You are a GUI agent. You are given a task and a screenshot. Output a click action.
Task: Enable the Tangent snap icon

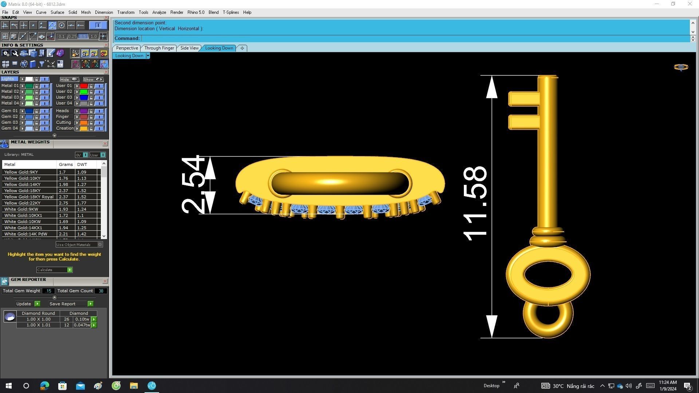coord(14,25)
